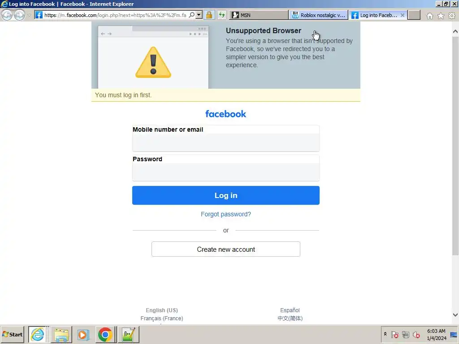Click the scrollbar down arrow

point(455,315)
